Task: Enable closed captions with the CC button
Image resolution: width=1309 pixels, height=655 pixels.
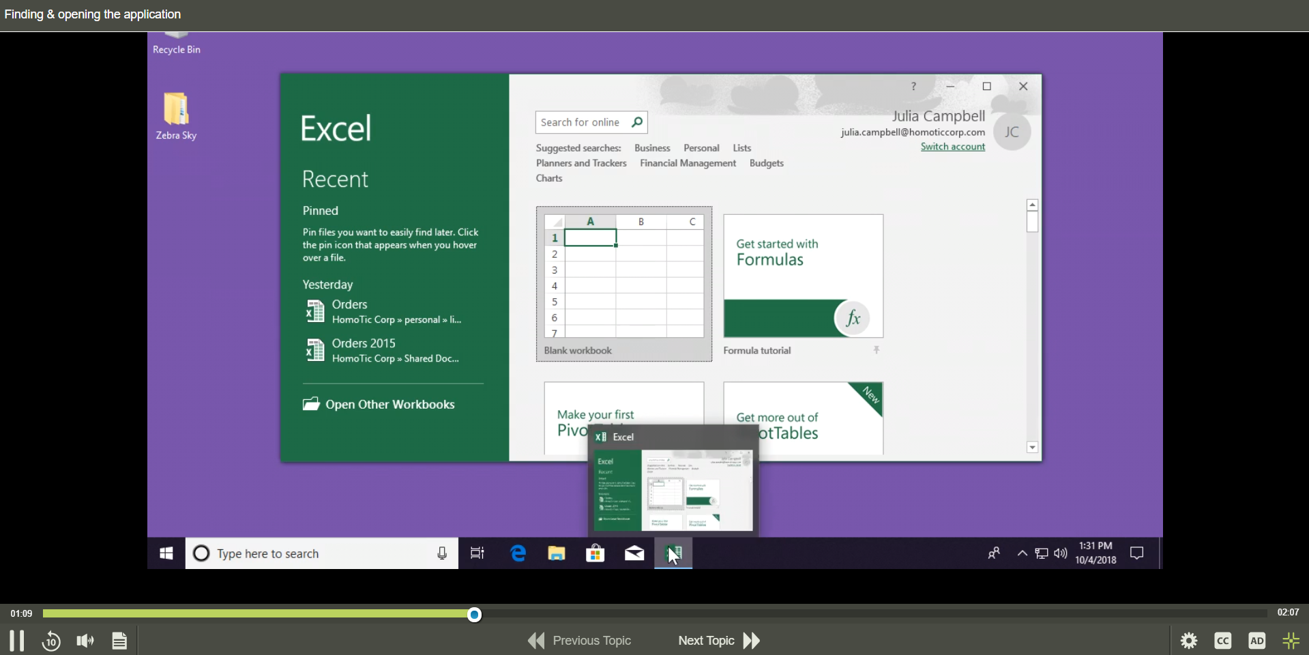Action: coord(1222,640)
